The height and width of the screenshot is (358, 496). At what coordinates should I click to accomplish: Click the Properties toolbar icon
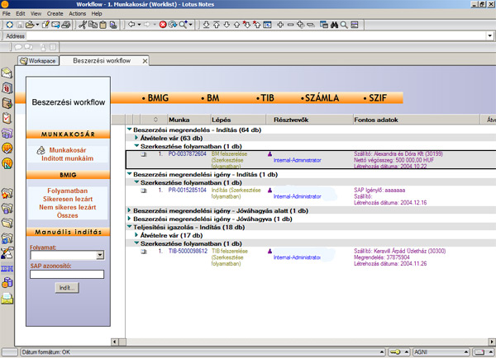coord(9,25)
